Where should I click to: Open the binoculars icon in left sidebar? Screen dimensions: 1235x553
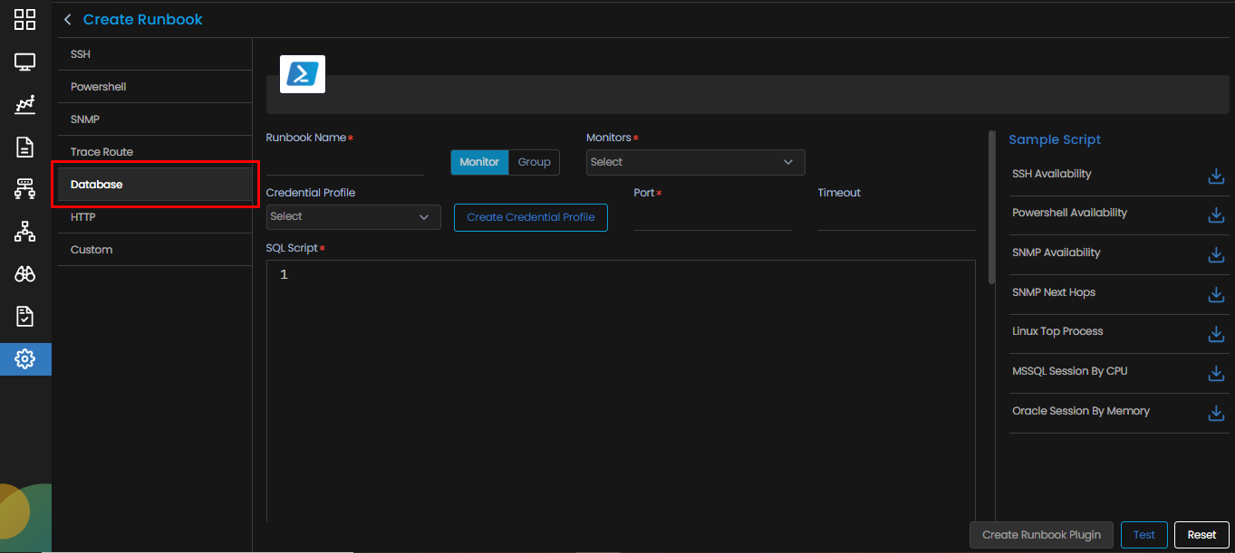pyautogui.click(x=25, y=274)
